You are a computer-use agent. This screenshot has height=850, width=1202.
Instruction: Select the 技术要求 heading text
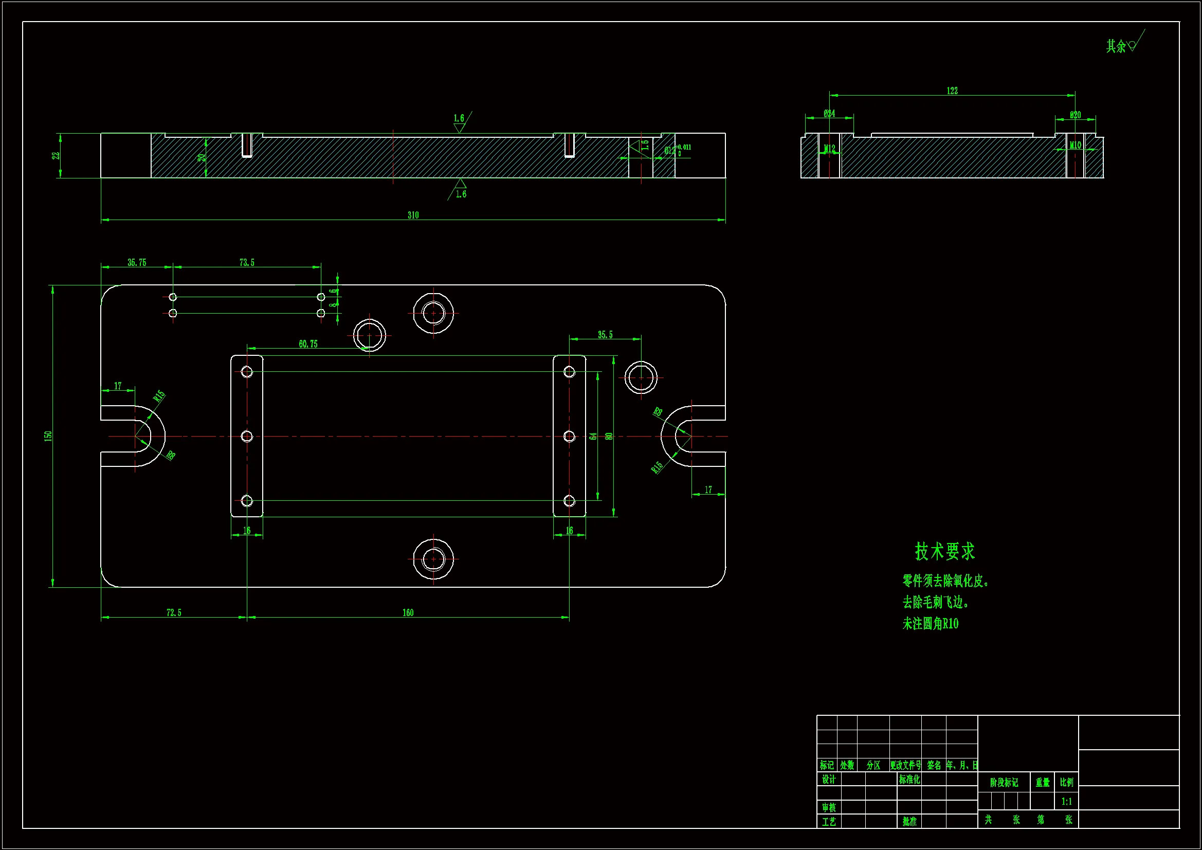tap(944, 551)
